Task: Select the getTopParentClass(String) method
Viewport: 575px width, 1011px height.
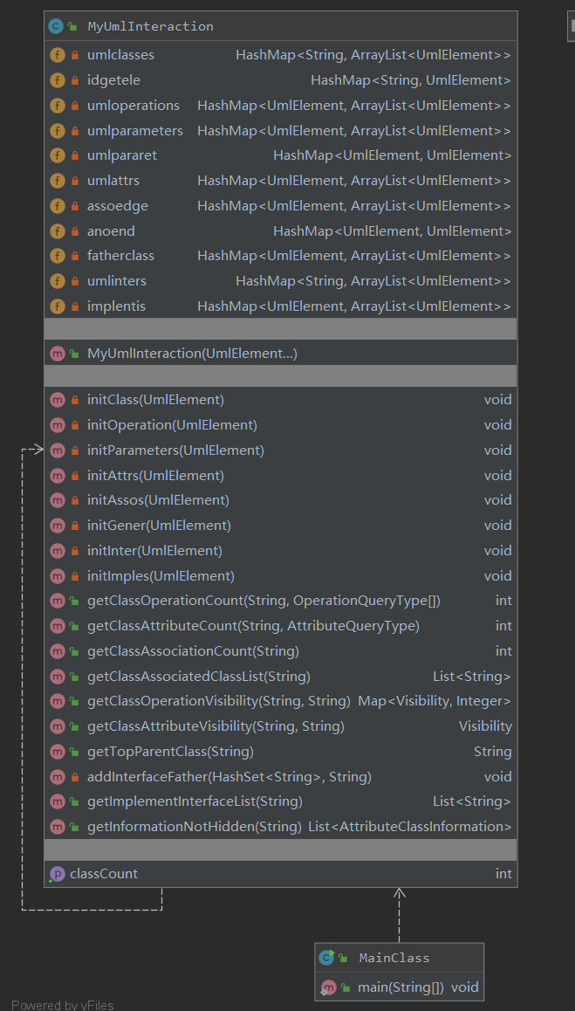Action: point(170,752)
